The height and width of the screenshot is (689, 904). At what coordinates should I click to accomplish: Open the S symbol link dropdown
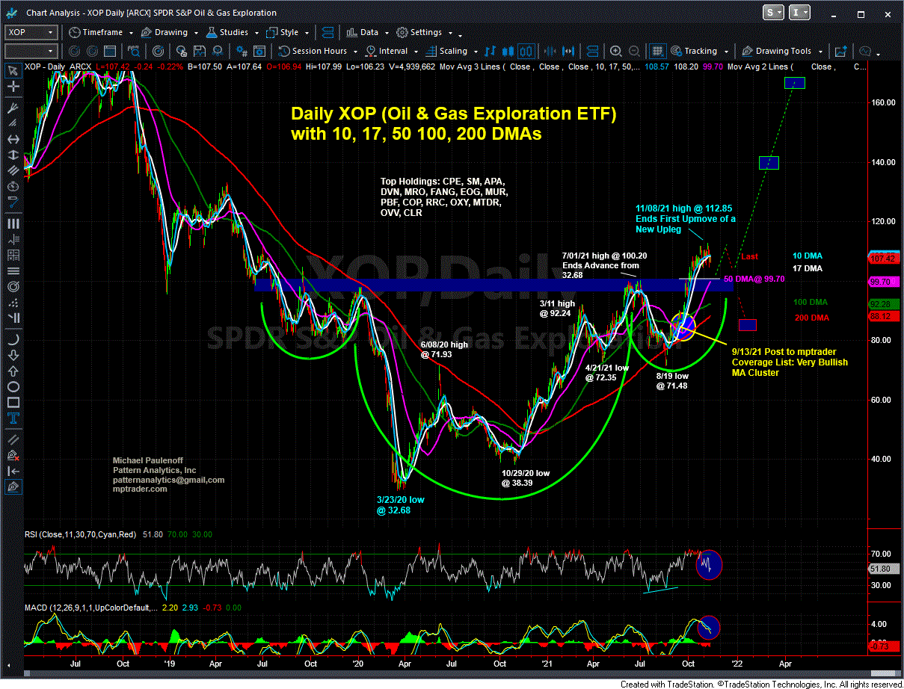774,13
